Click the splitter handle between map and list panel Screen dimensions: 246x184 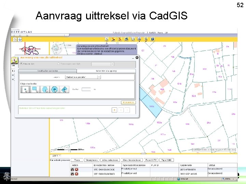(143, 153)
